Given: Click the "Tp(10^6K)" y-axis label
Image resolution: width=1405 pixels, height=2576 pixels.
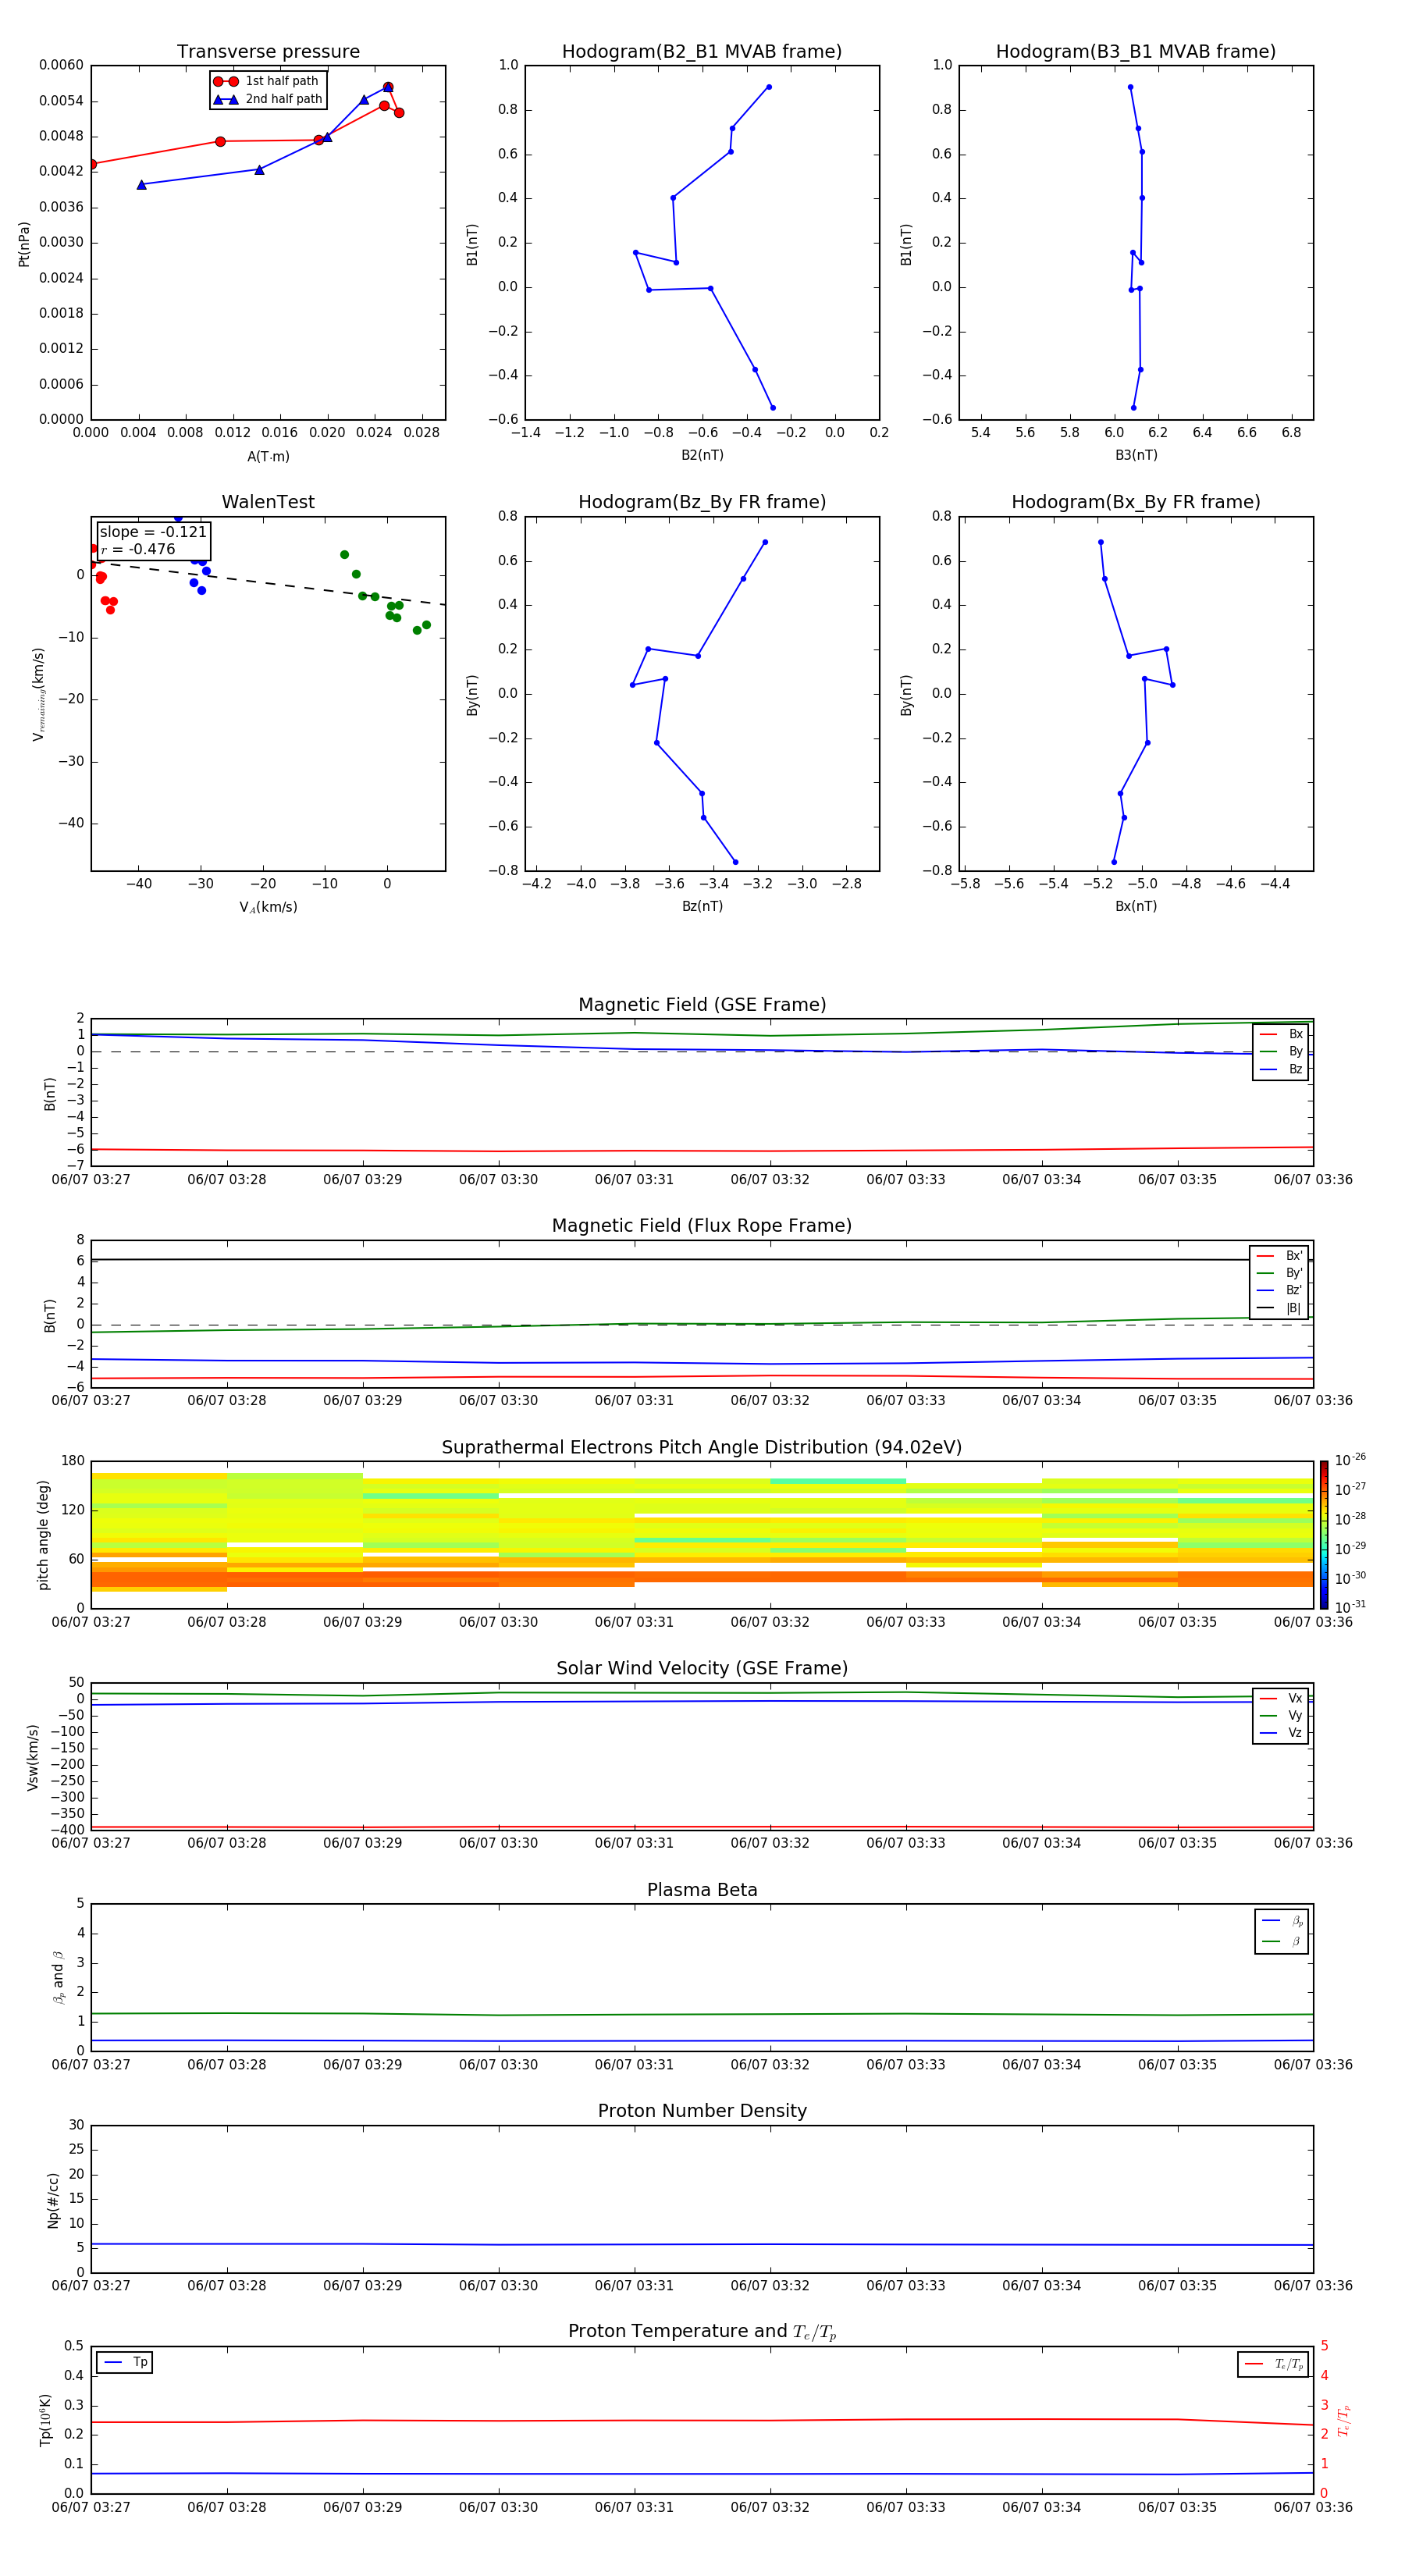Looking at the screenshot, I should coord(45,2420).
